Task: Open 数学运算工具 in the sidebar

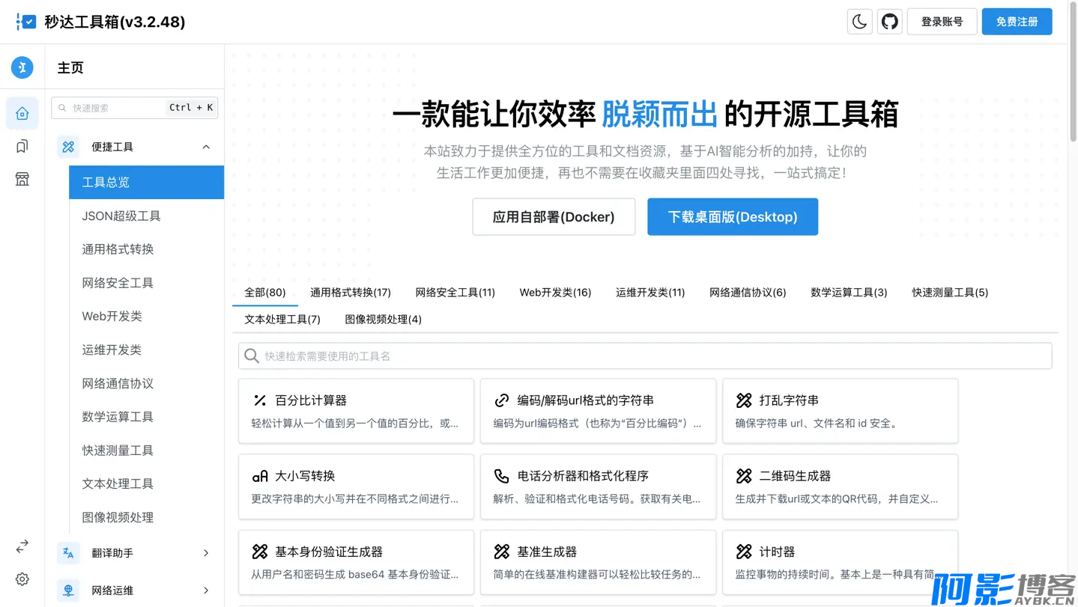Action: 147,417
